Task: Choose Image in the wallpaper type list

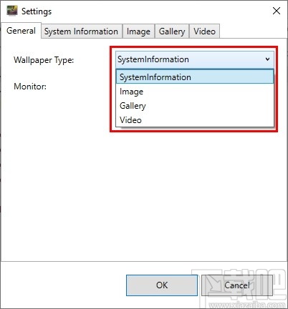Action: click(x=195, y=92)
